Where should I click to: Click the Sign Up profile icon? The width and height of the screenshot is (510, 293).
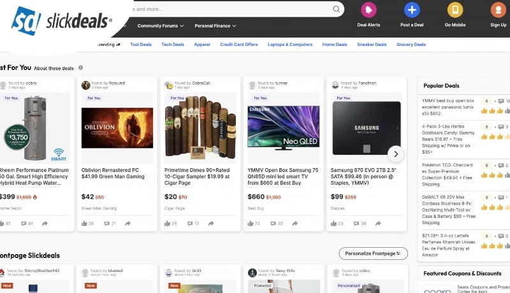click(x=499, y=10)
